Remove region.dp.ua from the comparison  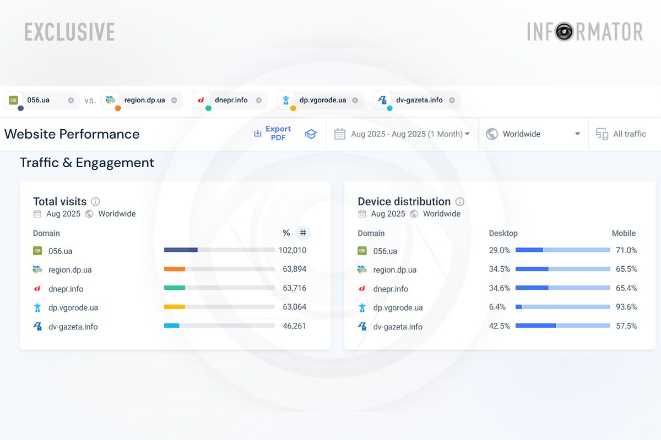174,100
